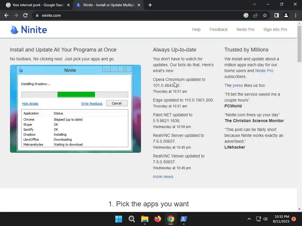Click the 'RealVNC Server updated to' text

click(178, 135)
